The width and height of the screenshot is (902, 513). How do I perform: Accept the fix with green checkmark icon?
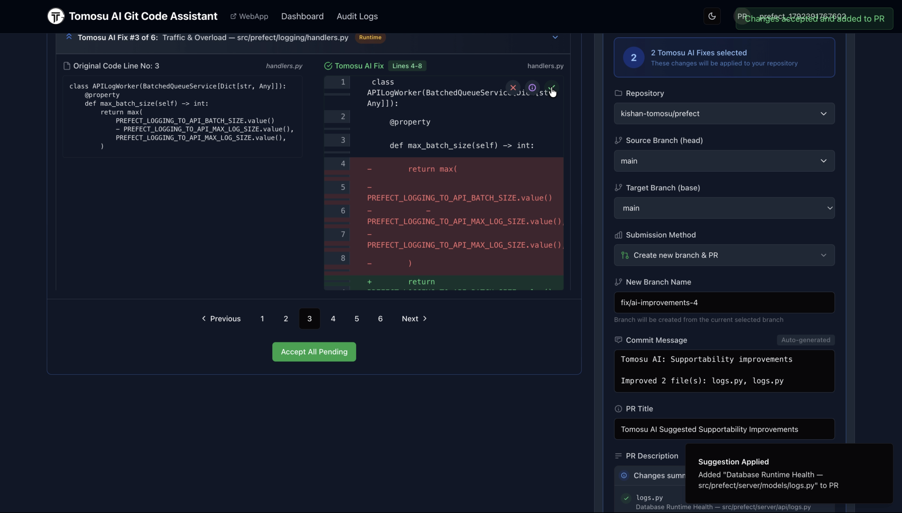coord(552,88)
